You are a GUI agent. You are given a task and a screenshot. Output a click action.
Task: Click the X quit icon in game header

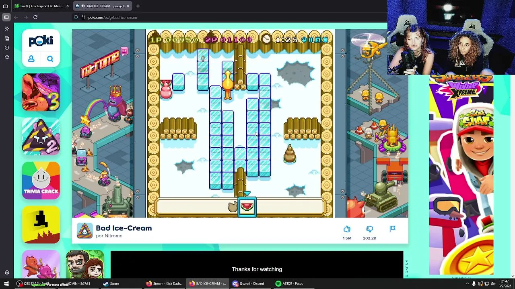click(325, 39)
